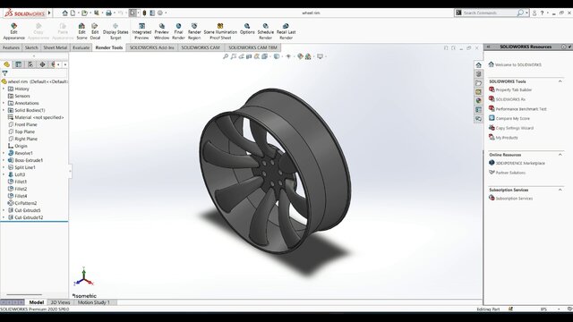Click the Search Commands input field
Screen dimensions: 573x322
coord(489,13)
